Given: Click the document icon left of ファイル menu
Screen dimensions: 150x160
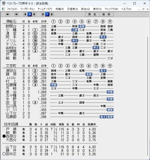Looking at the screenshot, I should coord(3,9).
